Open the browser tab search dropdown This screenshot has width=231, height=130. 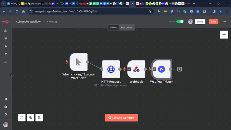(x=4, y=4)
